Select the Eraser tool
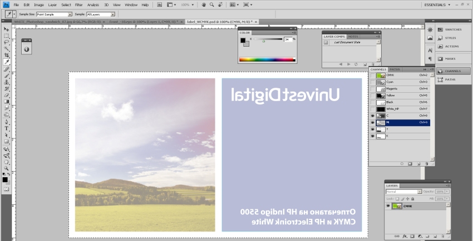The image size is (473, 241). click(x=6, y=96)
